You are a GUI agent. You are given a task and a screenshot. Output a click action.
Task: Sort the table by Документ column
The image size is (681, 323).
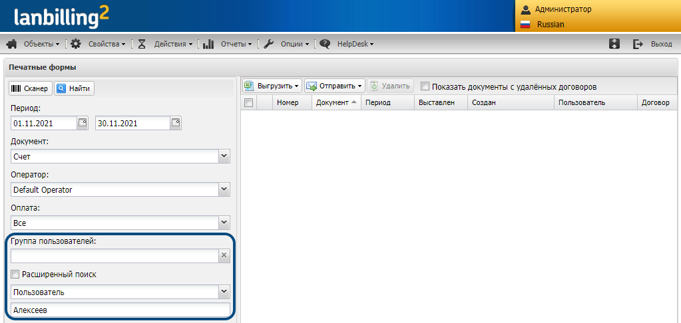click(x=336, y=103)
